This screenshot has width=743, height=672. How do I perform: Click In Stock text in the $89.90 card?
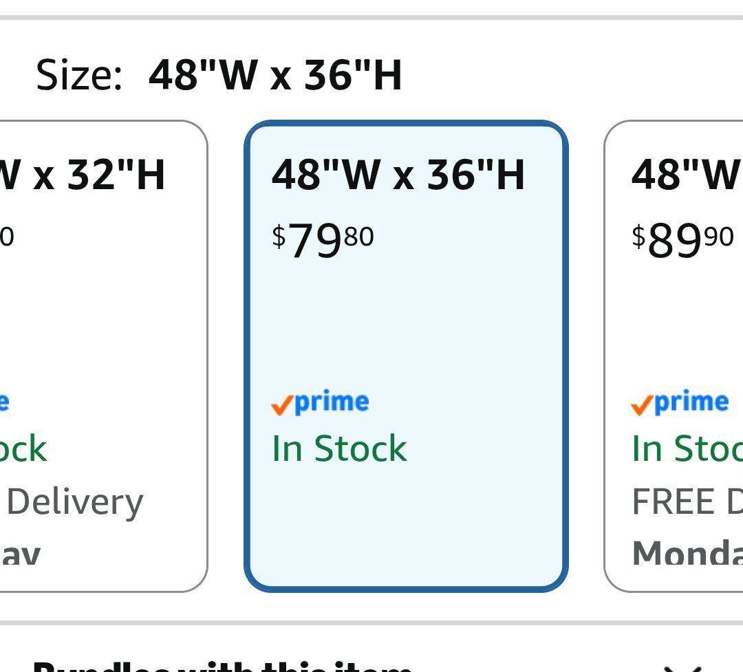[687, 448]
